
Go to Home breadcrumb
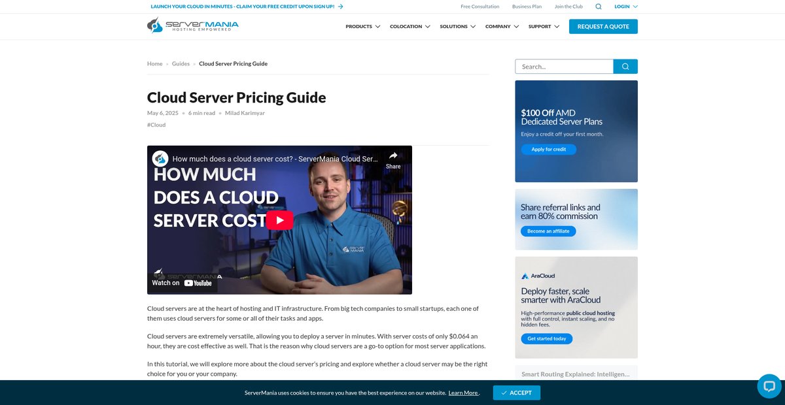pos(154,63)
